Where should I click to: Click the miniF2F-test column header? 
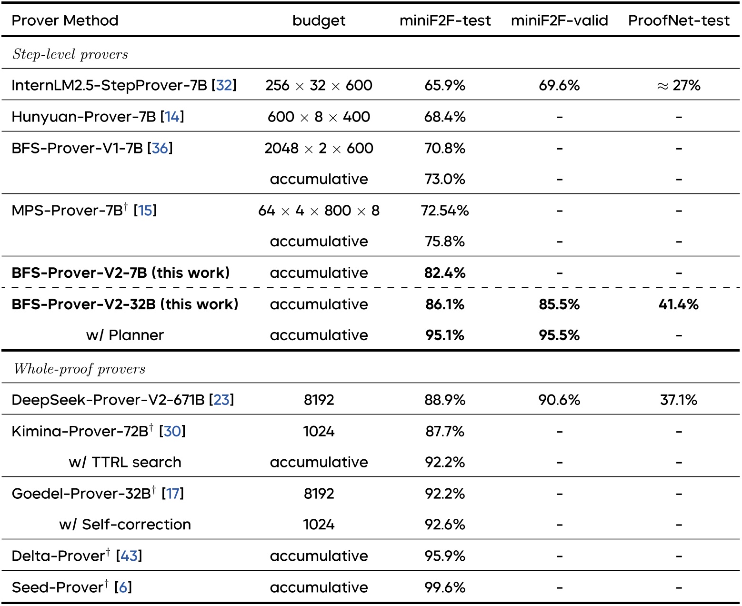[x=445, y=20]
